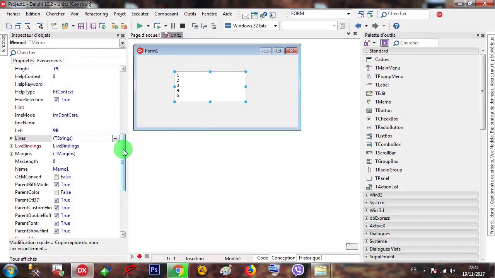Click the Modification rapide link
Screen dimensions: 495x278
[x=31, y=242]
